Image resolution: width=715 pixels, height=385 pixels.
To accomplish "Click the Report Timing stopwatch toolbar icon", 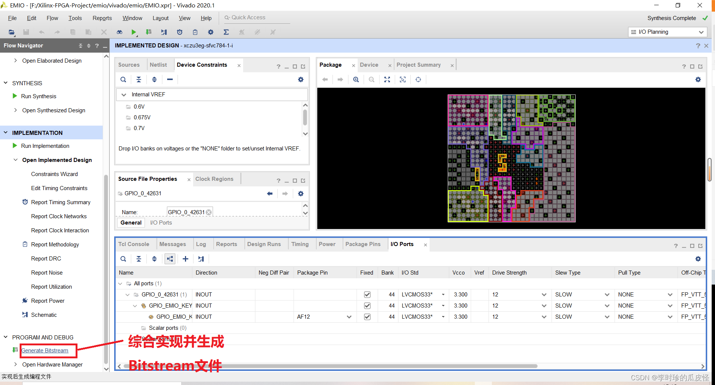I will click(x=179, y=32).
